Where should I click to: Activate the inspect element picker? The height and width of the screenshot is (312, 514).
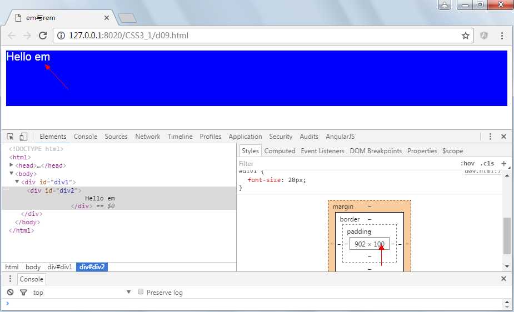click(x=10, y=137)
